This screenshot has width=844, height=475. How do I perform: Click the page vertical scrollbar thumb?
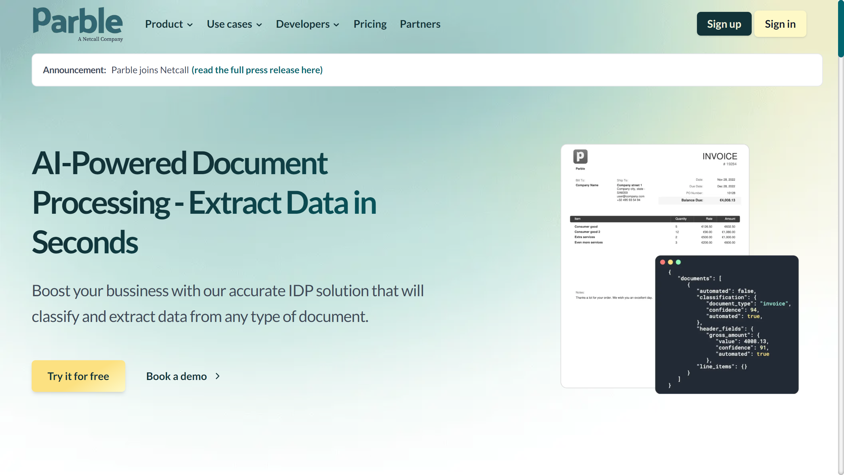pos(841,29)
